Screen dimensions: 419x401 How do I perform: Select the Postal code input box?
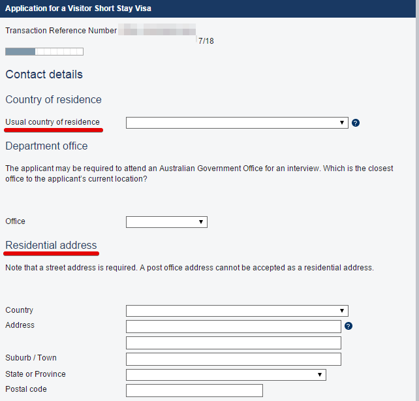pyautogui.click(x=194, y=391)
